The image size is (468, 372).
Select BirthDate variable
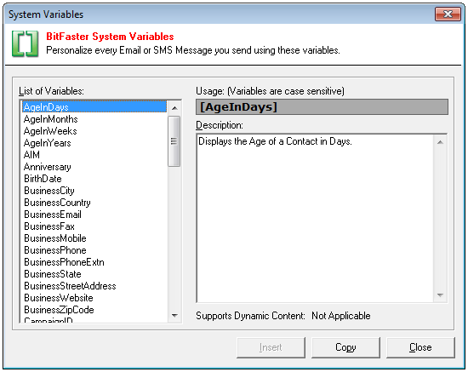pyautogui.click(x=94, y=179)
